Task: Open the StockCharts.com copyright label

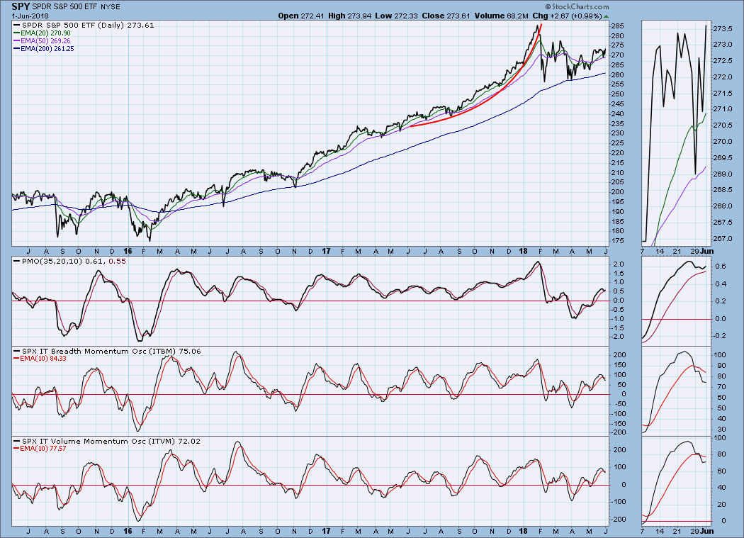Action: 577,6
